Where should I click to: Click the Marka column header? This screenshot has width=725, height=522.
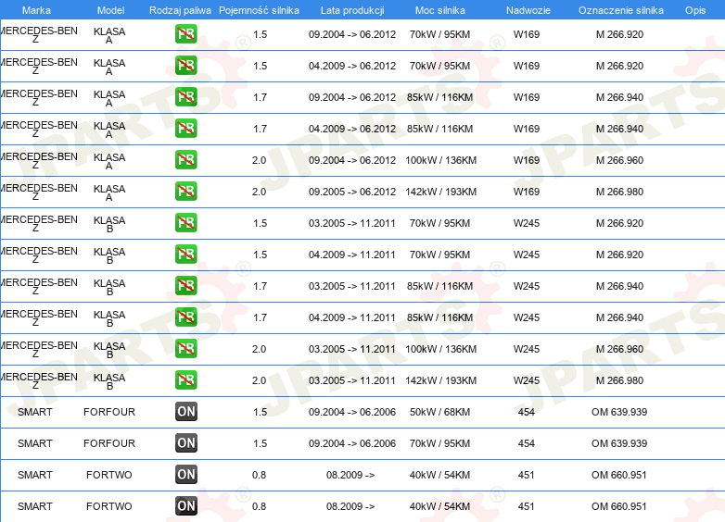point(35,9)
